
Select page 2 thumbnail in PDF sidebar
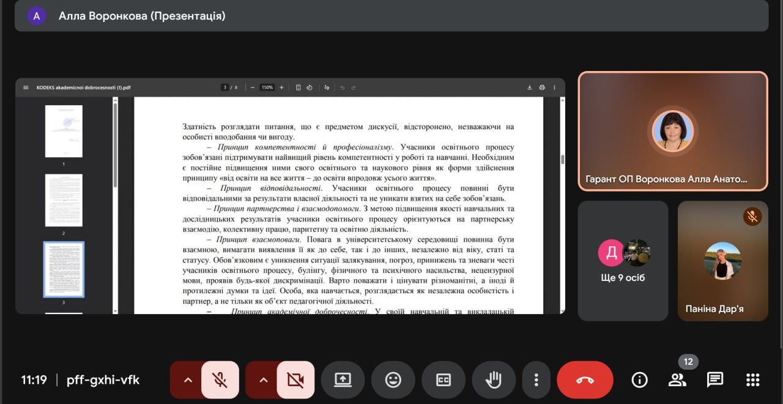coord(64,200)
